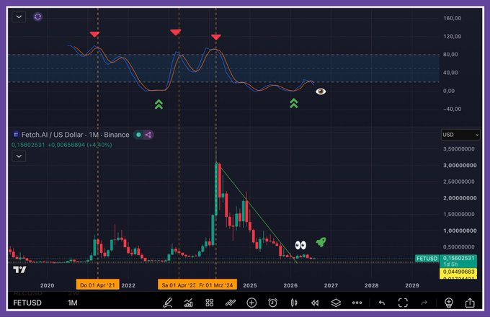Create an alert with alarm clock icon

click(272, 303)
